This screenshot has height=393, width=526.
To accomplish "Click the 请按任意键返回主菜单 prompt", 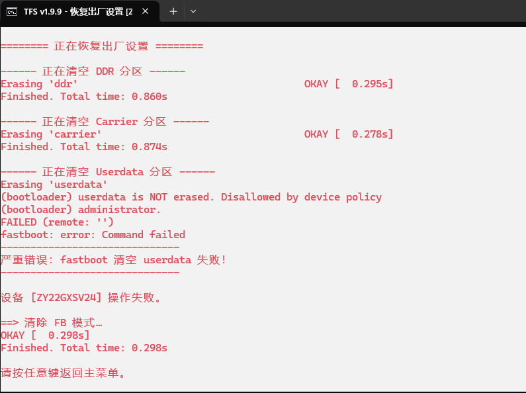I will [63, 373].
